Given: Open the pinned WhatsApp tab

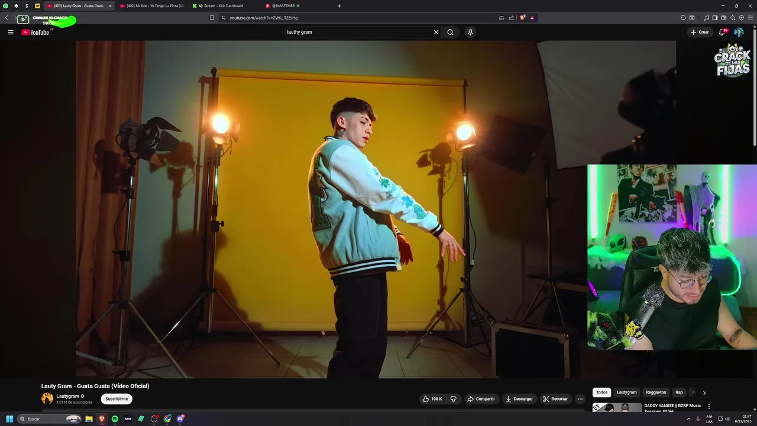Looking at the screenshot, I should click(x=6, y=6).
